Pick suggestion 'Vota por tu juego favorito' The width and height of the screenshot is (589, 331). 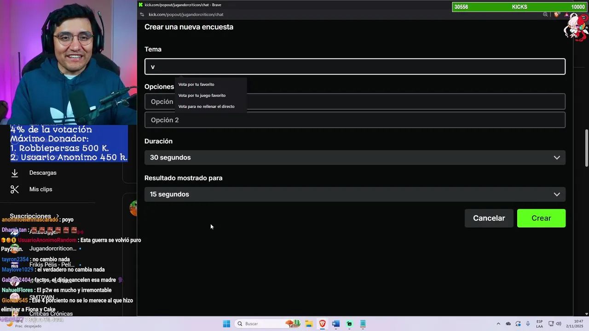coord(202,96)
